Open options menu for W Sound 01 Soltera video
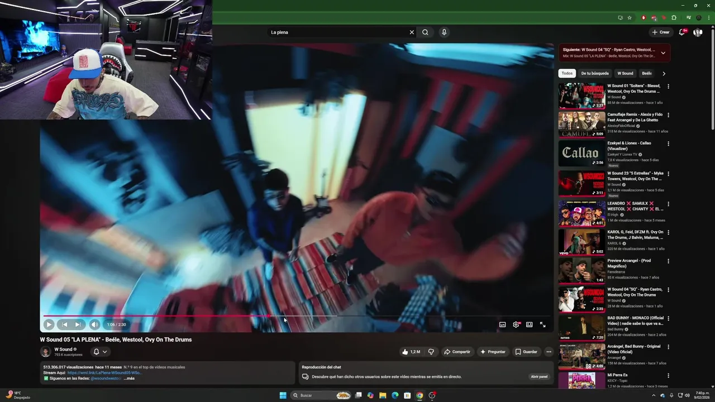This screenshot has height=402, width=715. (x=668, y=87)
